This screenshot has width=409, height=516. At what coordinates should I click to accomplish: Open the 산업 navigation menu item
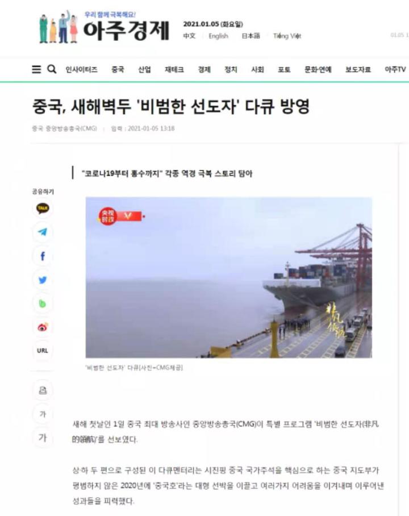(144, 69)
